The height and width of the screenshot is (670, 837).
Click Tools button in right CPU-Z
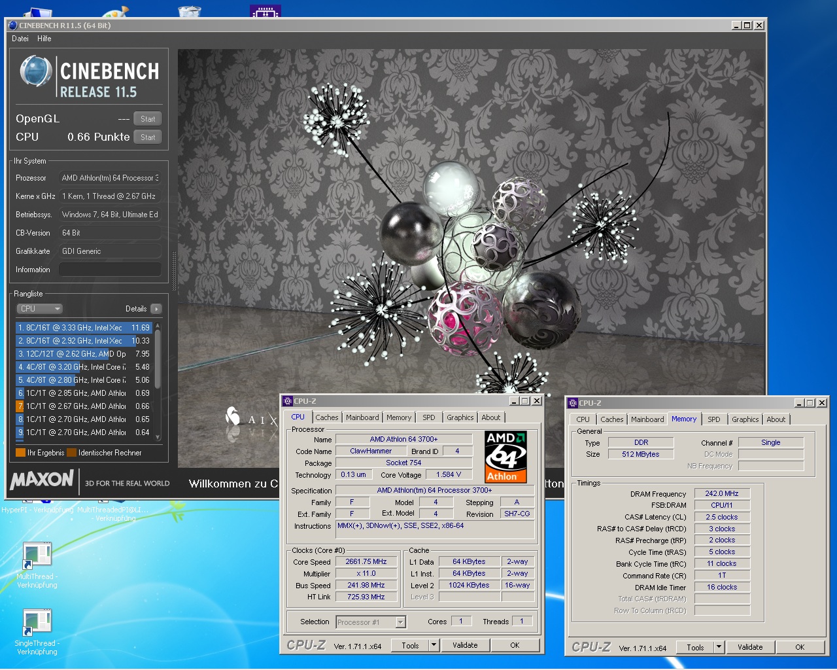coord(695,647)
